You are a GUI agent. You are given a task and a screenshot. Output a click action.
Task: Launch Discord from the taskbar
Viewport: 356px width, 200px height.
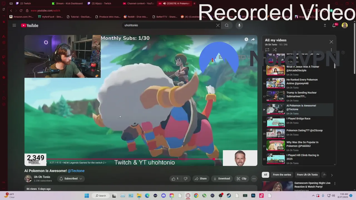click(163, 196)
